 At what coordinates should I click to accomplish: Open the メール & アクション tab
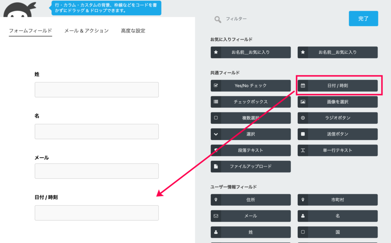tap(87, 31)
